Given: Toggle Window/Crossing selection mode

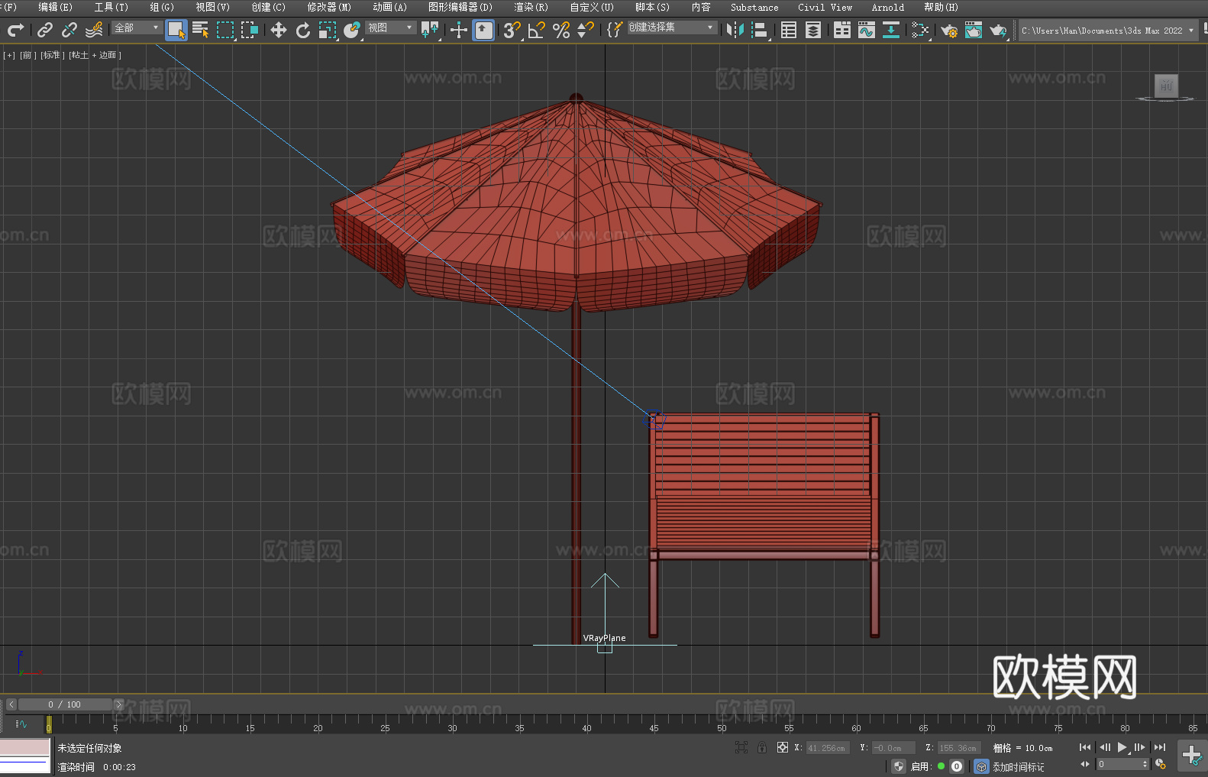Looking at the screenshot, I should pos(250,30).
